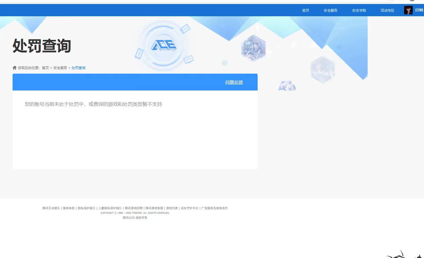
Task: Click the 处罚查询 breadcrumb entry
Action: click(78, 67)
